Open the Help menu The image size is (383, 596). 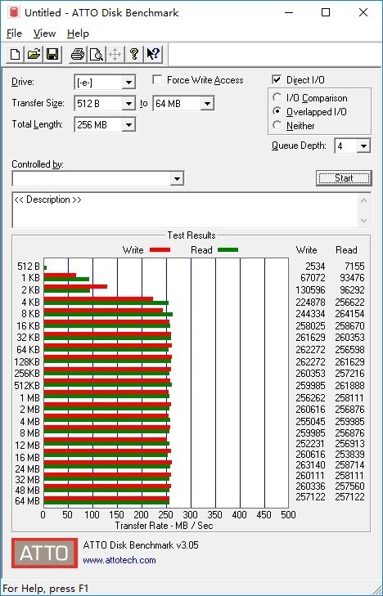click(78, 34)
